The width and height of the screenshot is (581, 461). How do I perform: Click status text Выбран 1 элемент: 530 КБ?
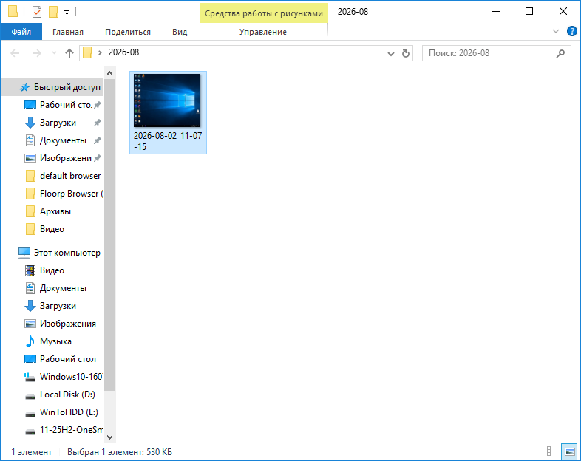(120, 452)
